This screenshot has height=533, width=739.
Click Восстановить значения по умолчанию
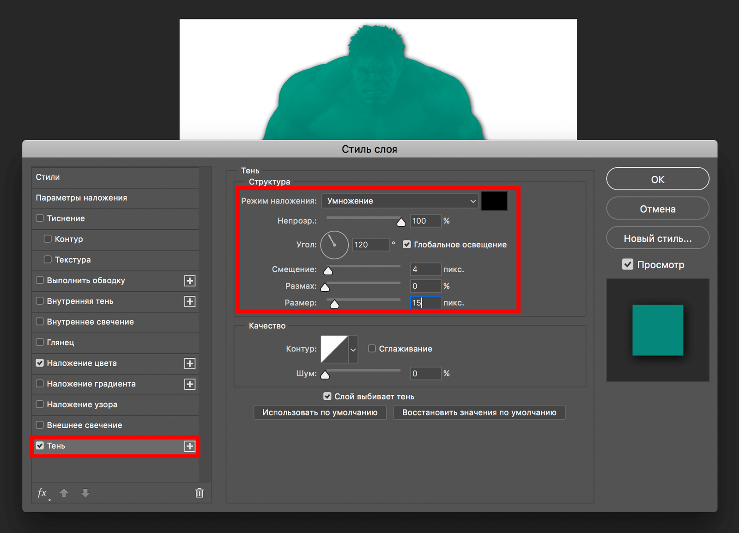(479, 412)
